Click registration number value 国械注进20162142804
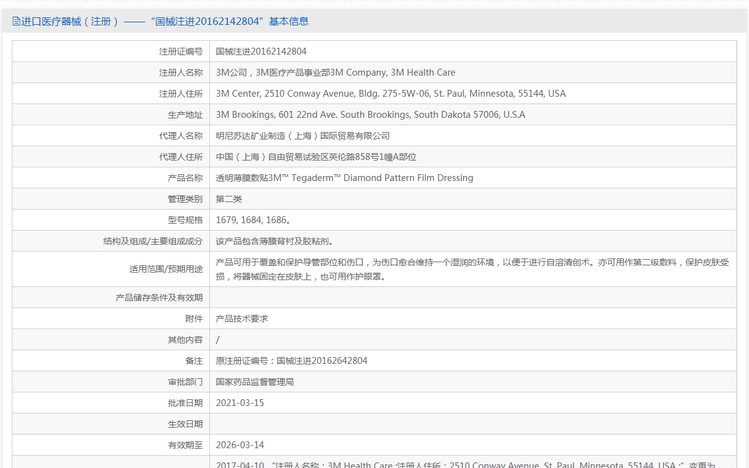This screenshot has height=468, width=749. (261, 51)
